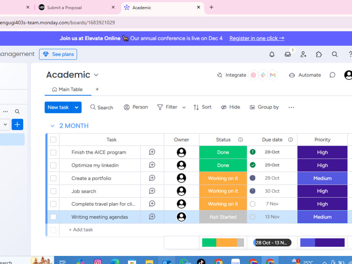This screenshot has width=352, height=264.
Task: Click the pink integration icon beside Integrate
Action: pyautogui.click(x=253, y=75)
